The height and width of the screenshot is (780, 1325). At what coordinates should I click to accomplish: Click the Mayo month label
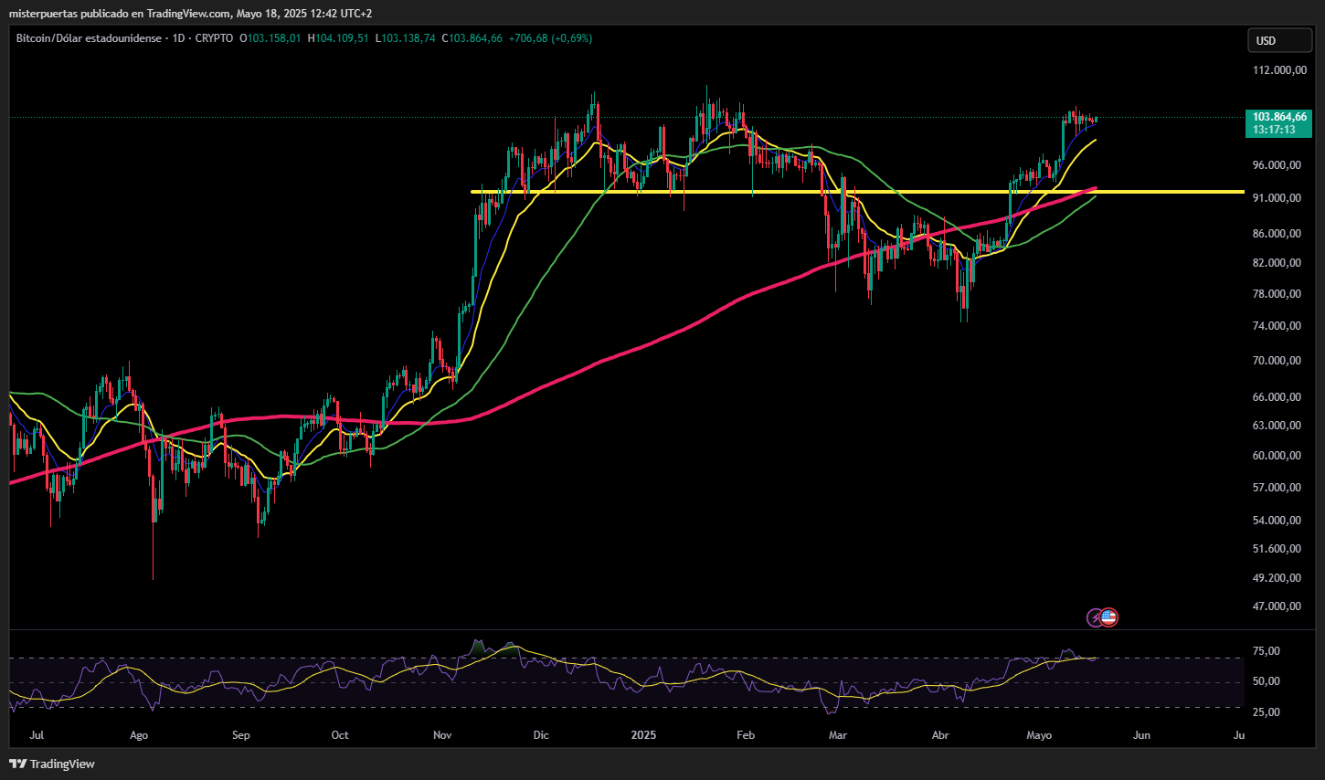point(1039,735)
